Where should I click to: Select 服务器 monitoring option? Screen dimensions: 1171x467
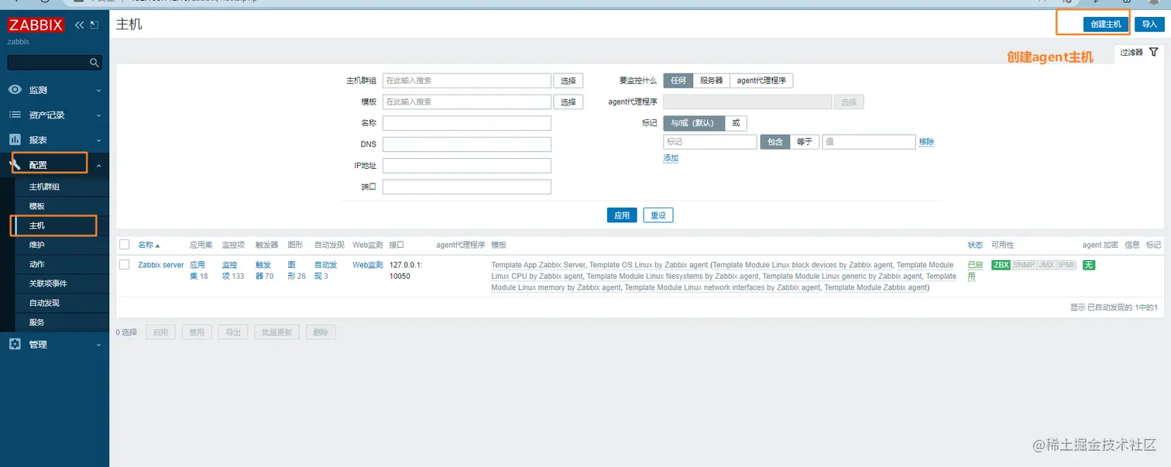[711, 81]
